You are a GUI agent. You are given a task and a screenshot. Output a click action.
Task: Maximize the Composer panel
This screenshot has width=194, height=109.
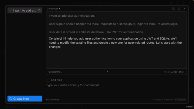point(179,8)
